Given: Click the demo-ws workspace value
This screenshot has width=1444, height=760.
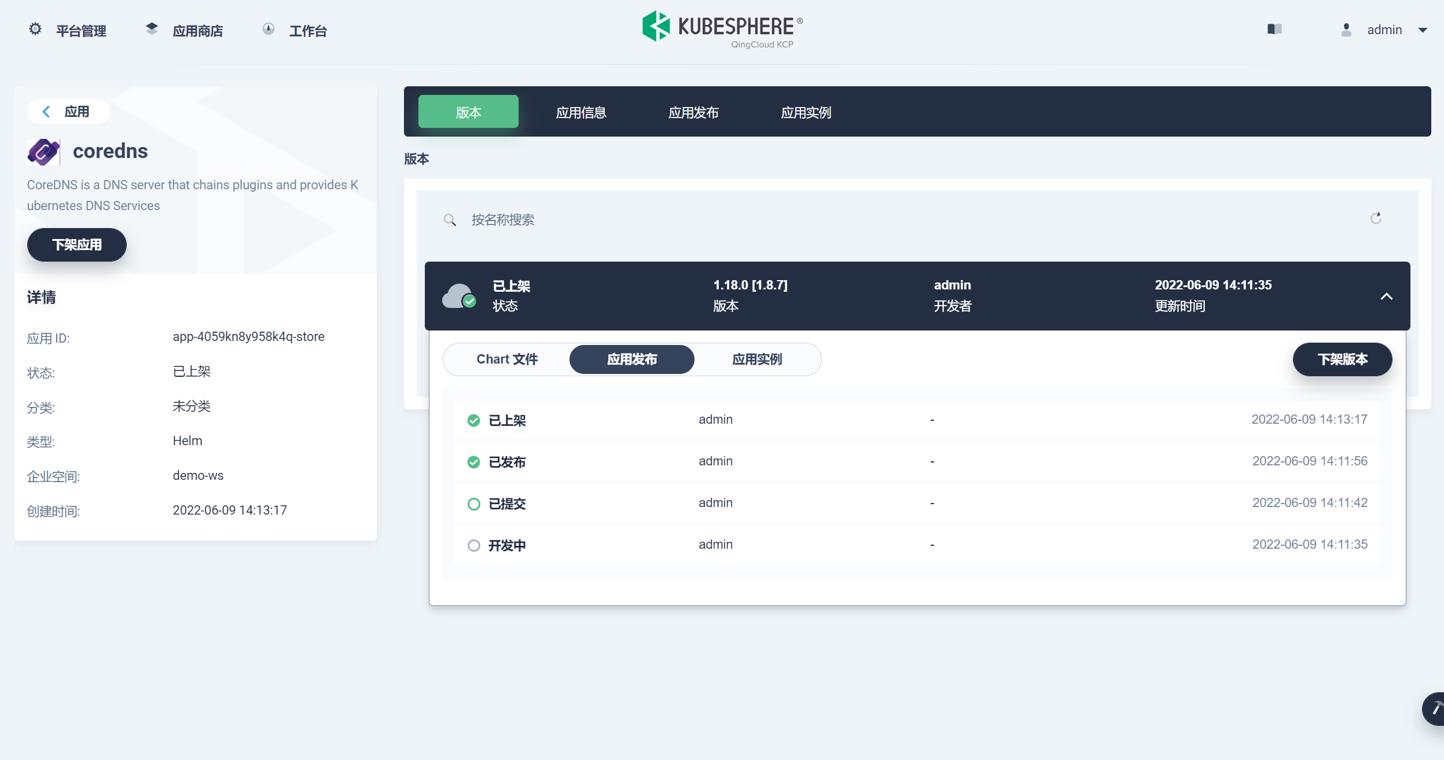Looking at the screenshot, I should tap(198, 475).
